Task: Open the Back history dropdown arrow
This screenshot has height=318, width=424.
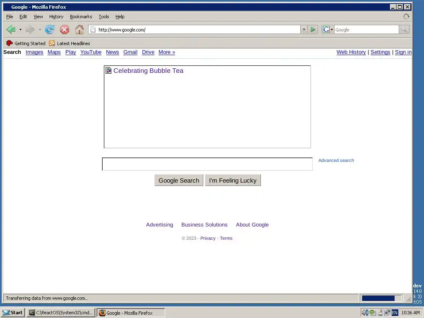Action: click(20, 29)
